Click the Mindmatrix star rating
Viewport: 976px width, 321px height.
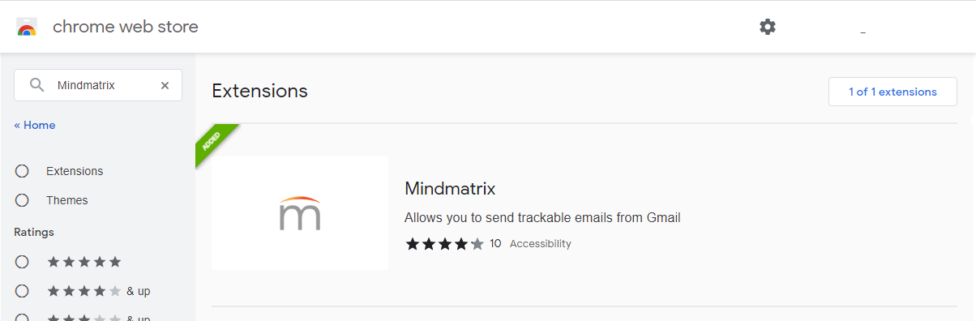444,243
